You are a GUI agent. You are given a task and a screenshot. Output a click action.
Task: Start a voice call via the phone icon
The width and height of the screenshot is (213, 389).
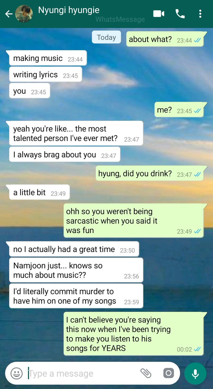180,14
